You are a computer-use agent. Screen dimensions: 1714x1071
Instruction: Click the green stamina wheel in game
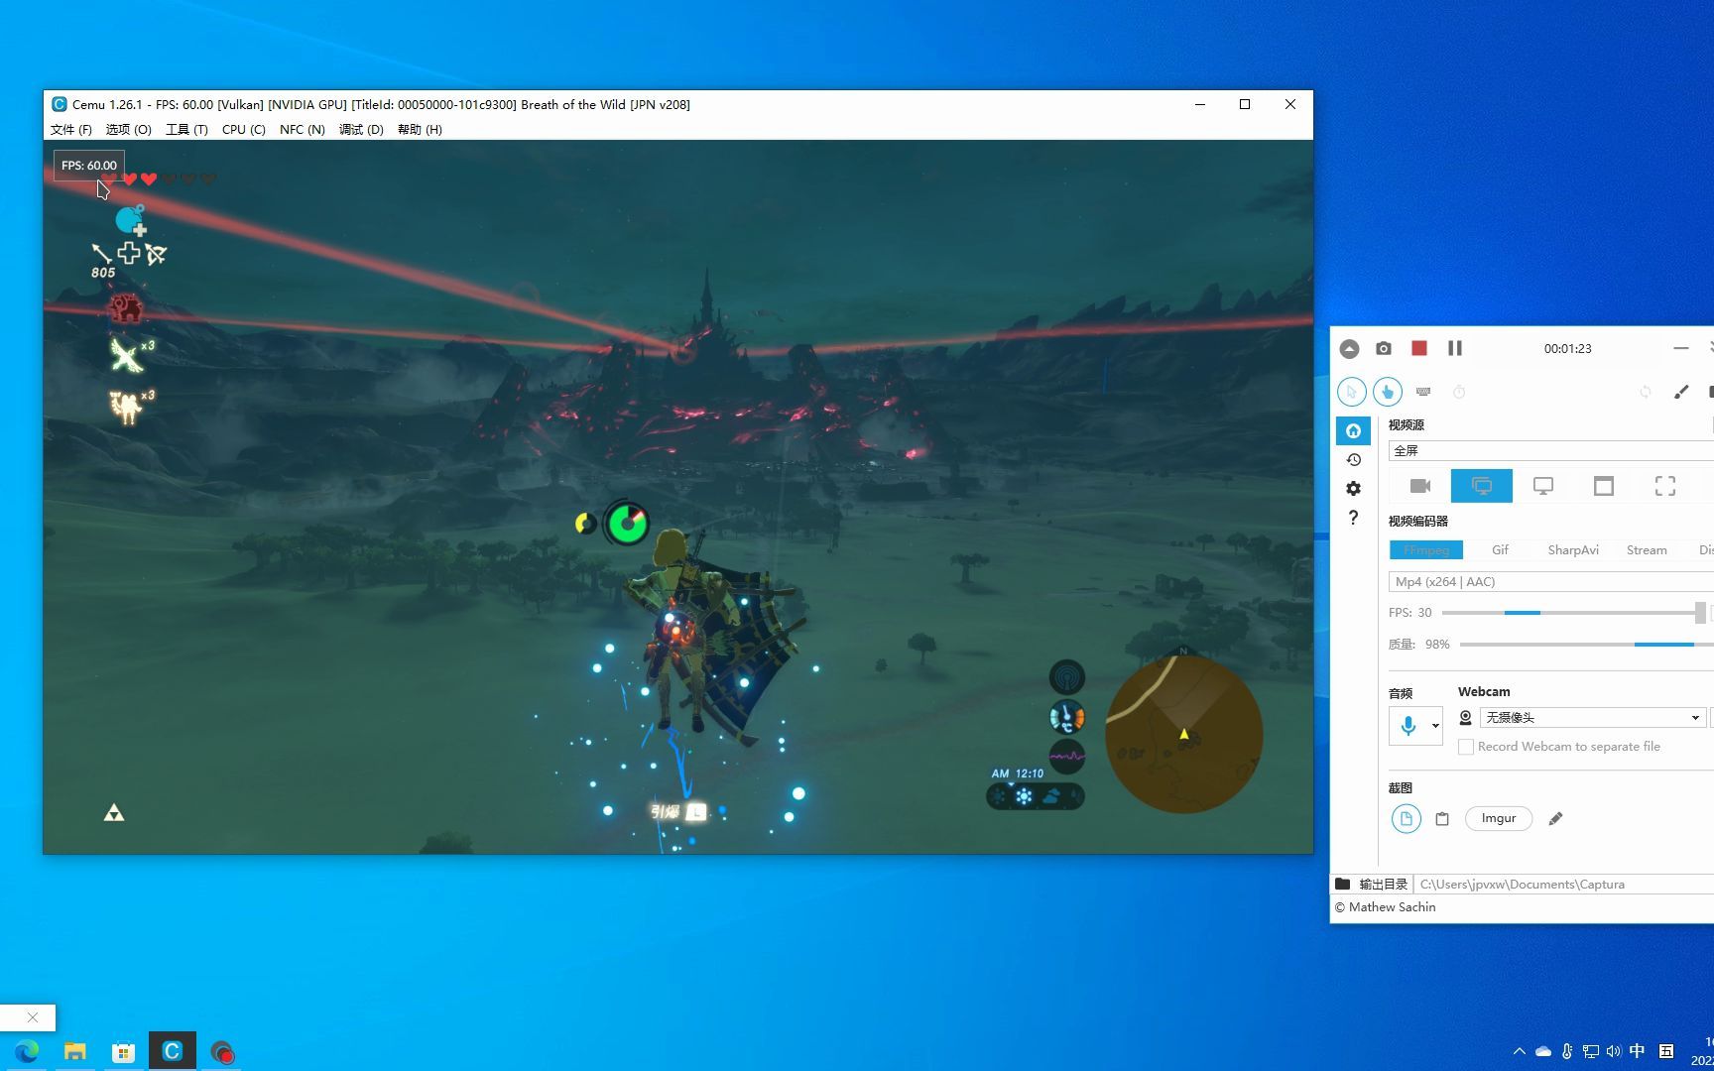tap(627, 523)
